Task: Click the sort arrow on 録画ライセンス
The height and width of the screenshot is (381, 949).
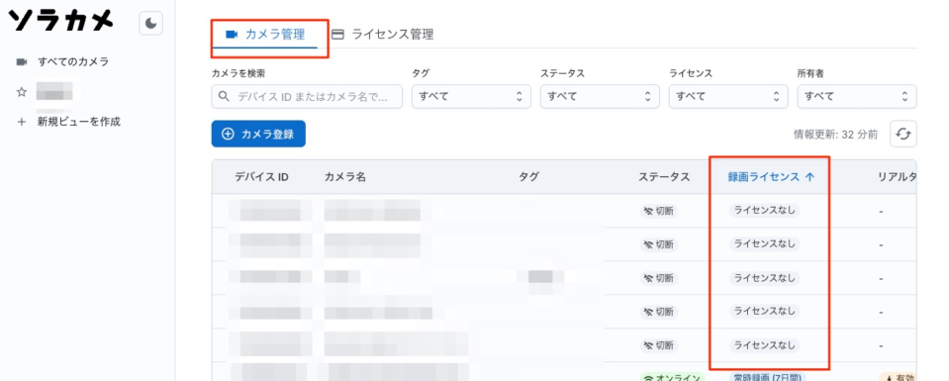Action: pyautogui.click(x=809, y=177)
